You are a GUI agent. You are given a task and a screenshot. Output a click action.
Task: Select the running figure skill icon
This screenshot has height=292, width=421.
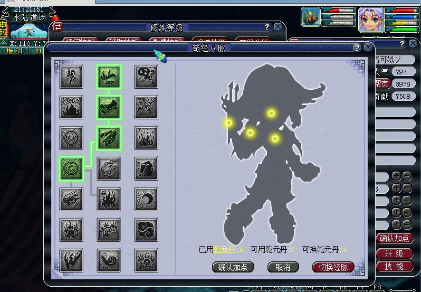71,77
